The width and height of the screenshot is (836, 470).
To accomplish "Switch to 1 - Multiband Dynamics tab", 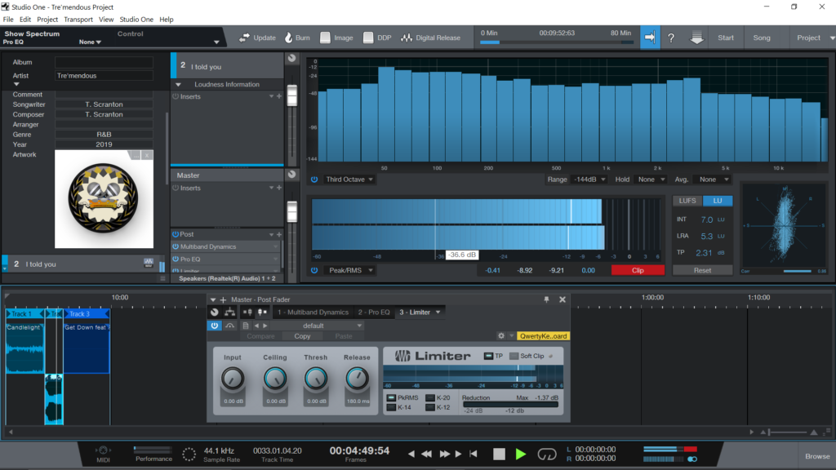I will click(x=313, y=313).
